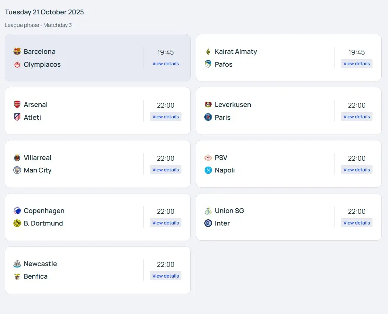The width and height of the screenshot is (388, 314).
Task: Click the Newcastle team crest
Action: 17,264
